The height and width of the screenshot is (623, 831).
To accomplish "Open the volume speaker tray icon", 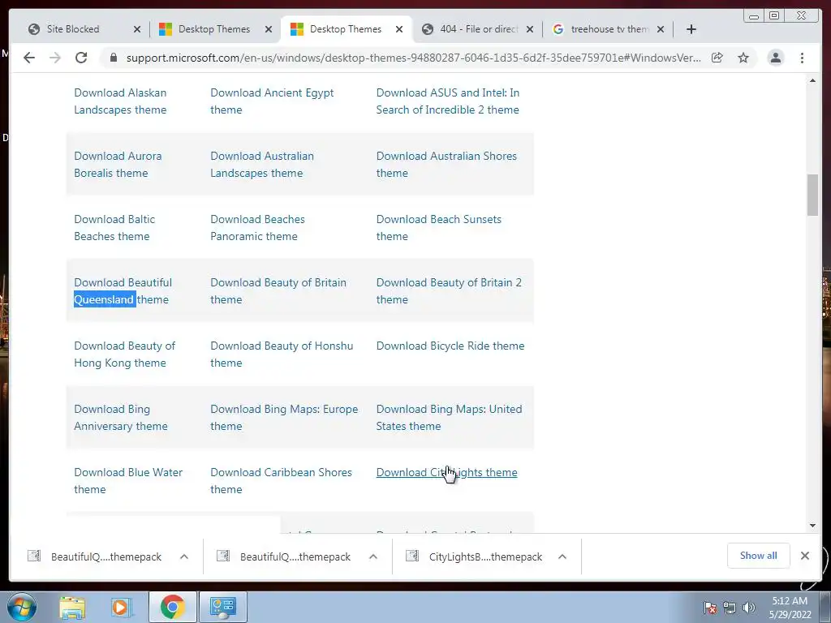I will [749, 608].
